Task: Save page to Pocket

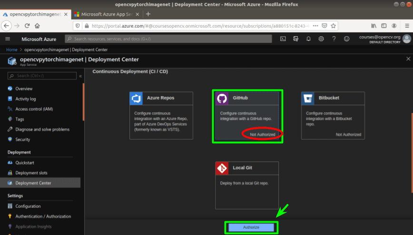Action: pyautogui.click(x=324, y=26)
